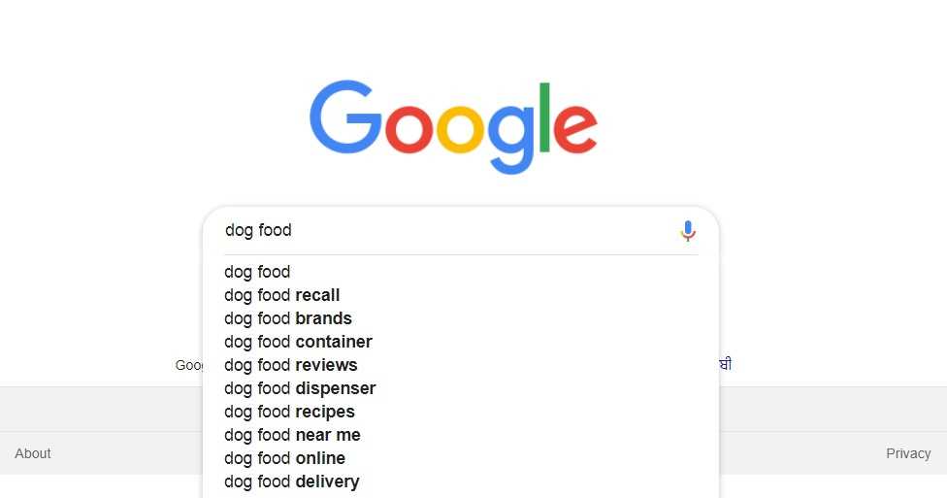Choose the 'dog food recall' suggestion
The width and height of the screenshot is (947, 498).
282,295
